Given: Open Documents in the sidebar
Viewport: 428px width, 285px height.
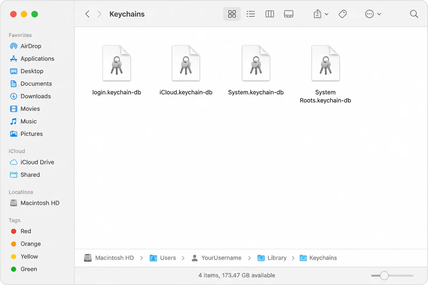Looking at the screenshot, I should [x=31, y=84].
